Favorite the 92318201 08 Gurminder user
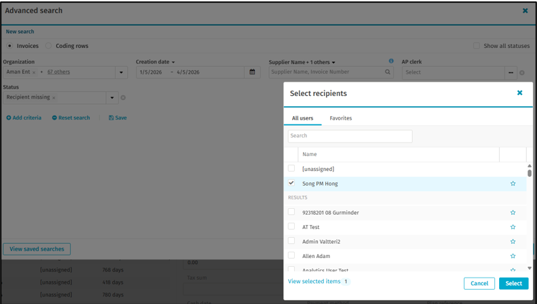The height and width of the screenshot is (304, 537). [x=513, y=213]
